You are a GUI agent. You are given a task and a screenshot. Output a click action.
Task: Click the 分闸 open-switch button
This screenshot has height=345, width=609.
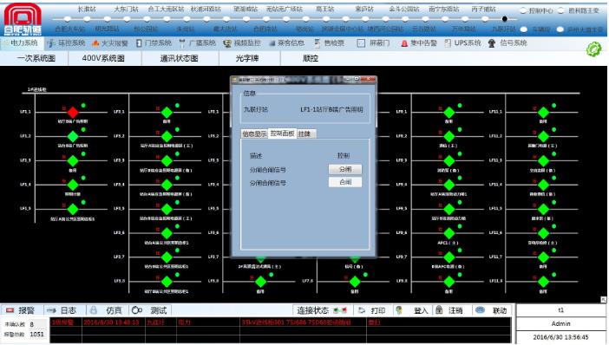pos(345,169)
